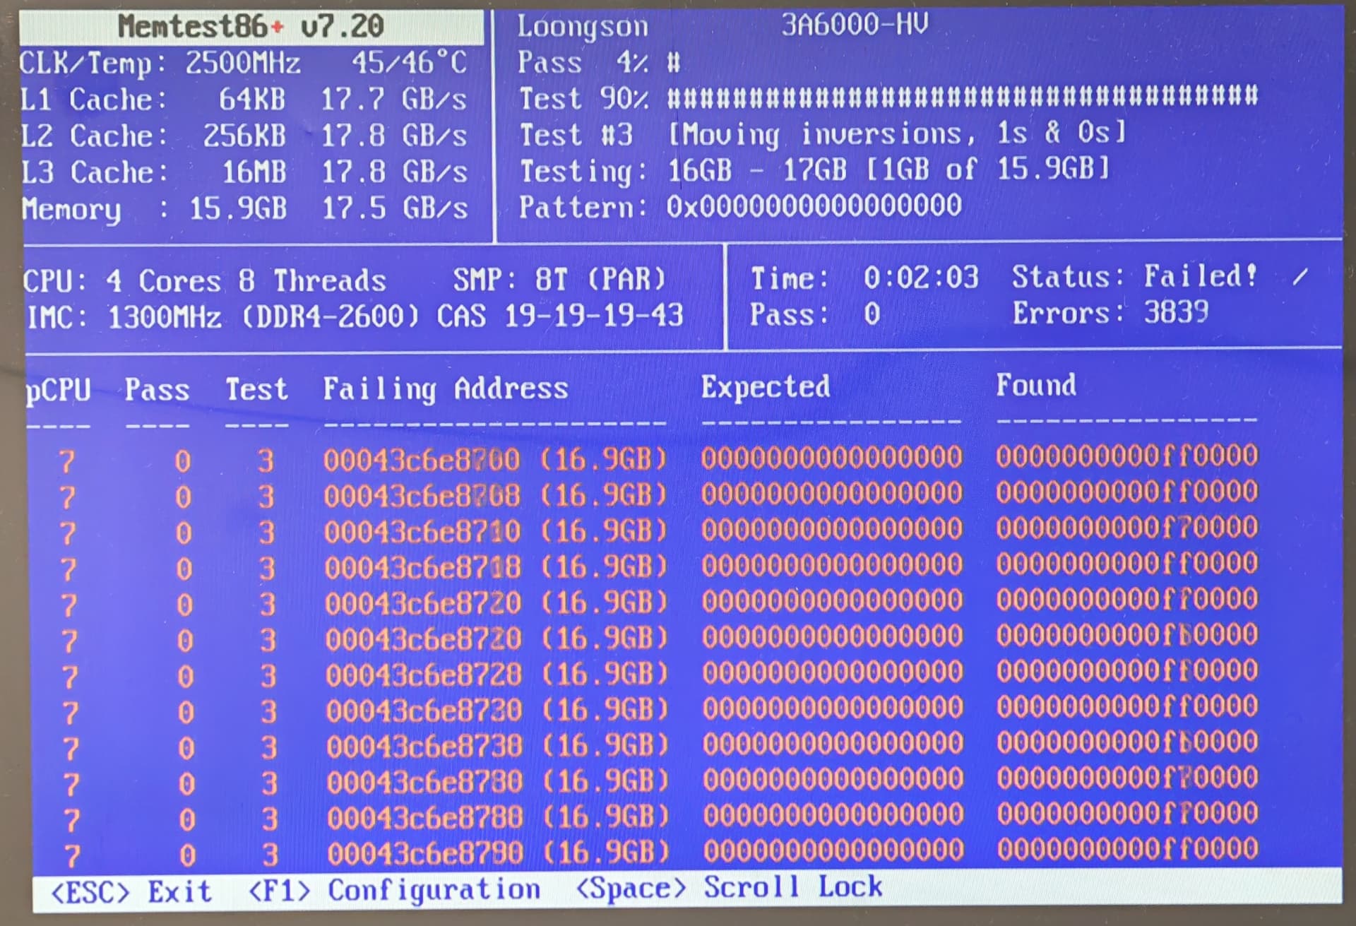Click the 17.7 GB/s L1 speed
This screenshot has width=1356, height=926.
click(393, 100)
